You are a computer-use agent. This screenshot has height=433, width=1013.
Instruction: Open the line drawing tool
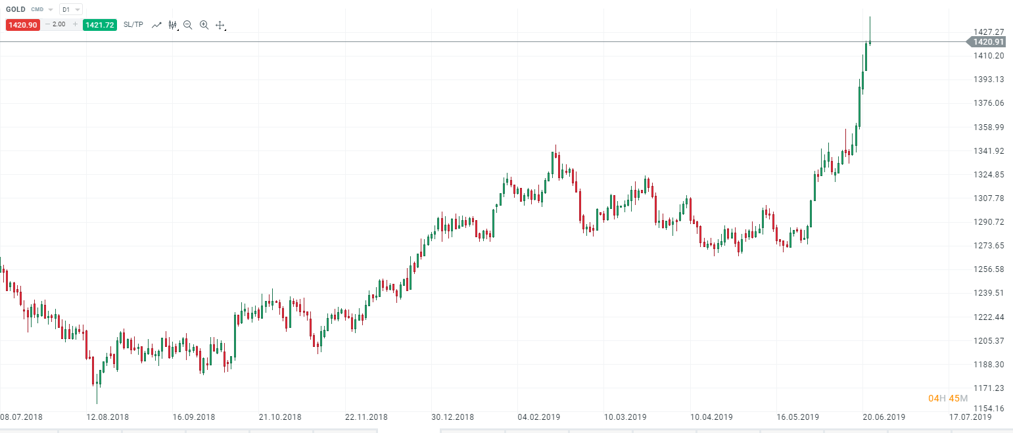pos(156,25)
